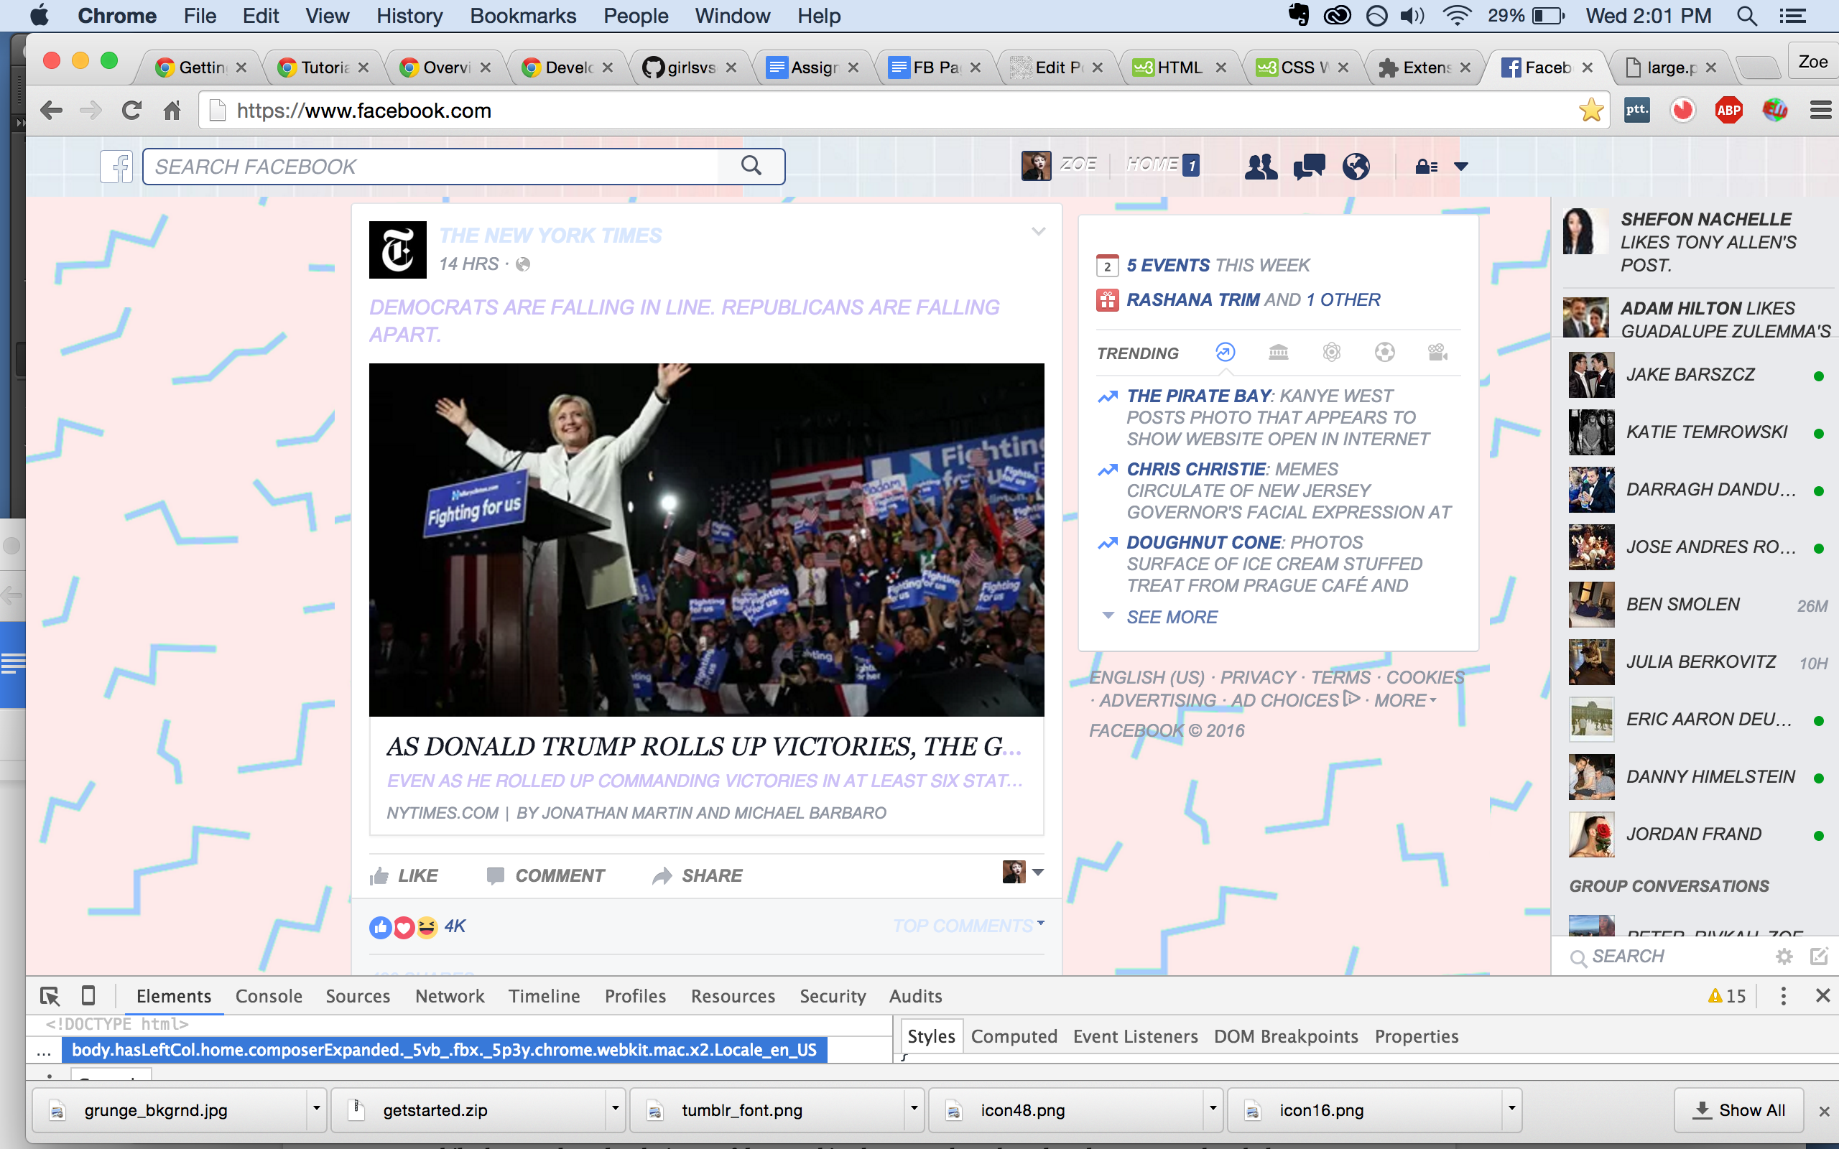This screenshot has height=1149, width=1839.
Task: Open post options chevron
Action: [x=1038, y=231]
